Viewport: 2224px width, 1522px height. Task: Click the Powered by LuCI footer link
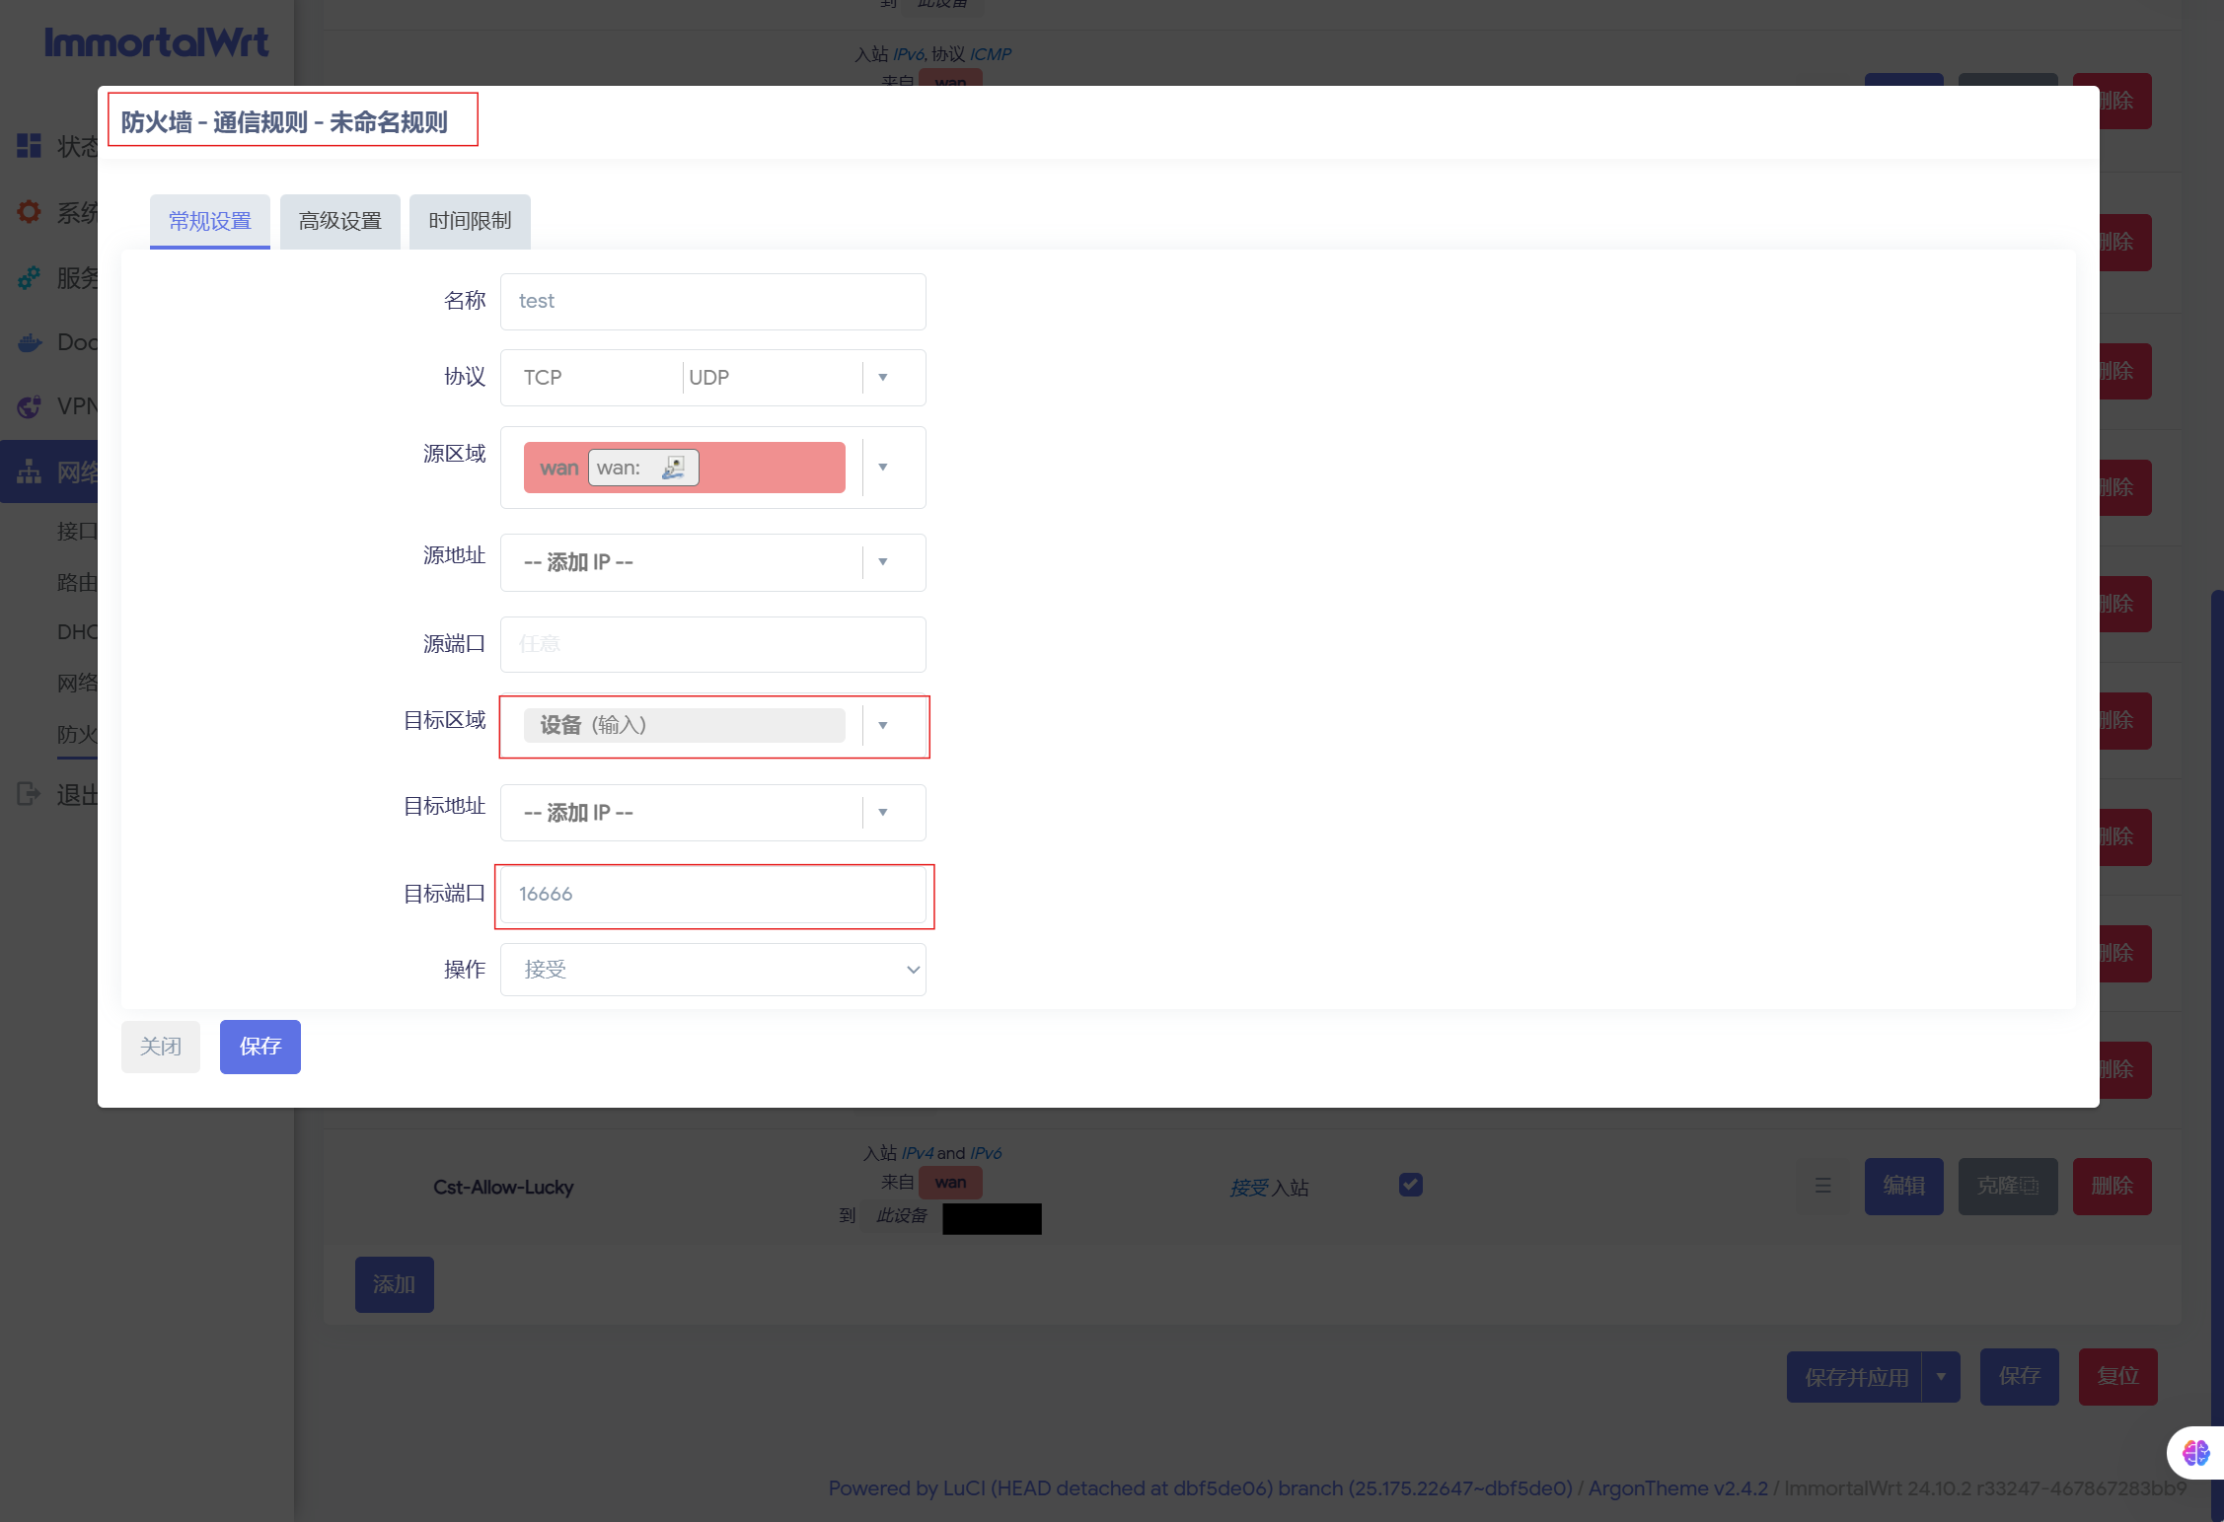(x=1200, y=1488)
